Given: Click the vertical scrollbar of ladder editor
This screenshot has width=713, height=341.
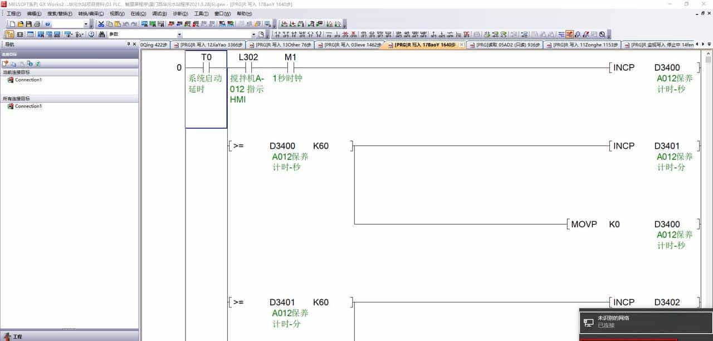Looking at the screenshot, I should pos(708,167).
